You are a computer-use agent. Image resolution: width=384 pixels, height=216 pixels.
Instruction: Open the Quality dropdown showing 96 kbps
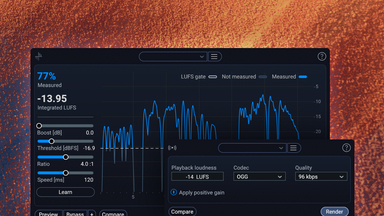tap(321, 176)
